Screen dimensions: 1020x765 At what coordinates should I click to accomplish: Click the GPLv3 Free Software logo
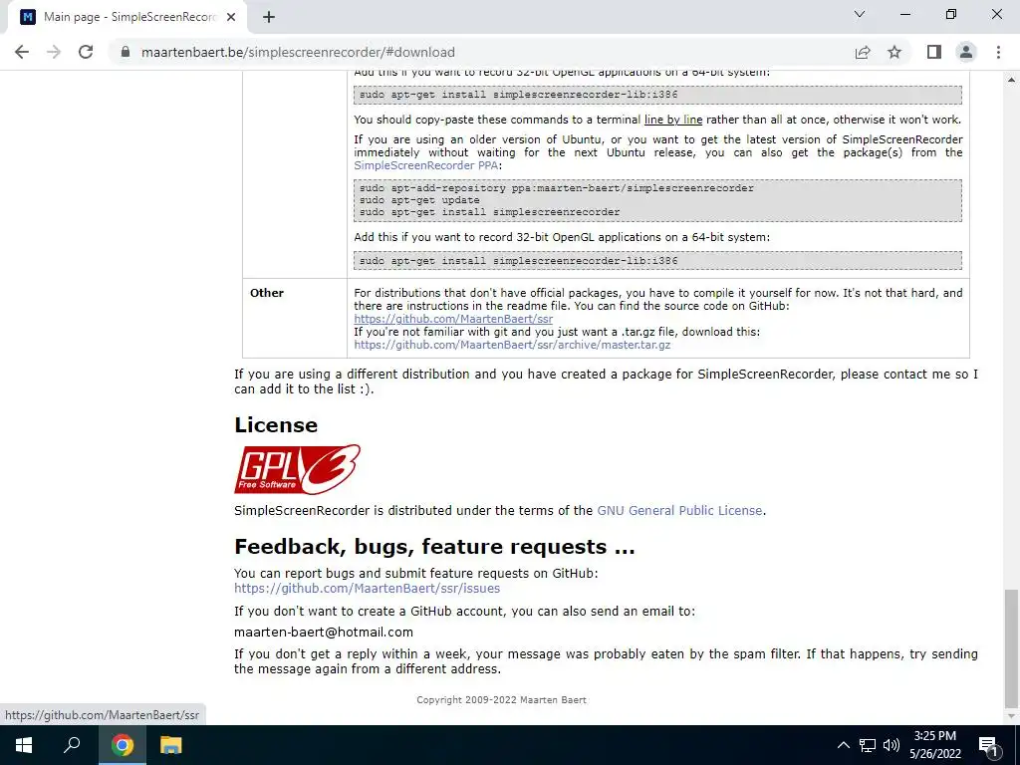(297, 469)
